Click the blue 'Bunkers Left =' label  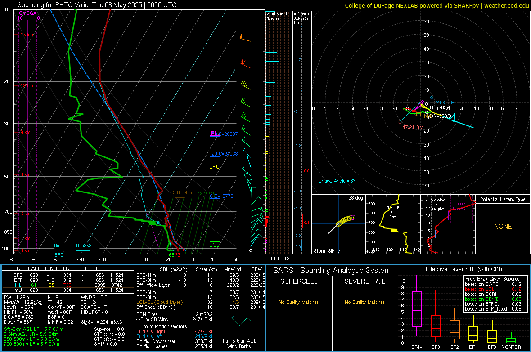pos(151,336)
